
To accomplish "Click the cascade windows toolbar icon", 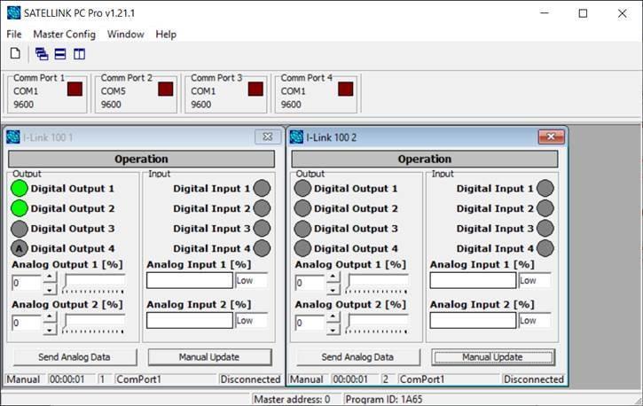I will pyautogui.click(x=42, y=54).
